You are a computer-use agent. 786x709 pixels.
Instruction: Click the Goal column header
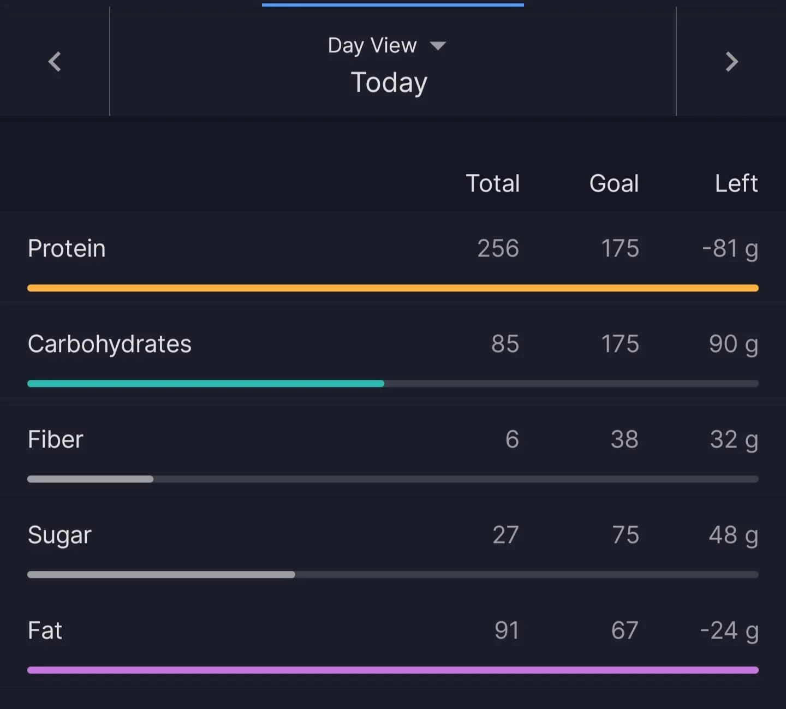tap(614, 183)
